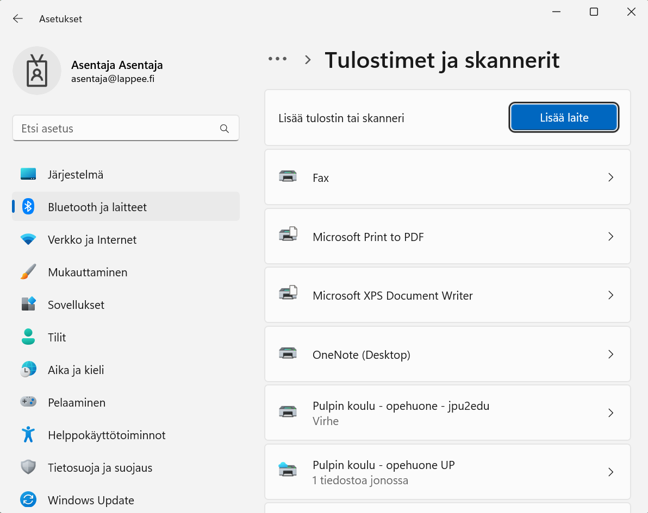The image size is (648, 513).
Task: Select the Tilit person icon
Action: tap(28, 337)
